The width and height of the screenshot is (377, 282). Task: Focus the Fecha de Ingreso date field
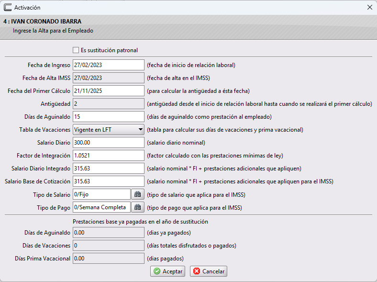109,65
